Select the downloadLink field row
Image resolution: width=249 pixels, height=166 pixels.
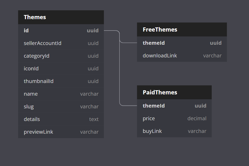pos(182,56)
